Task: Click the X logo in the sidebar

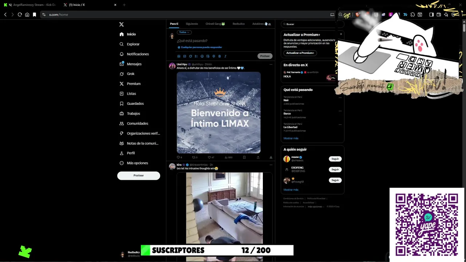Action: tap(122, 24)
